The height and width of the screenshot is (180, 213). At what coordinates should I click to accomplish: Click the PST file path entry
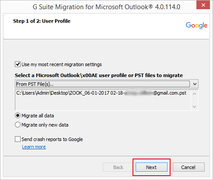coord(101,93)
